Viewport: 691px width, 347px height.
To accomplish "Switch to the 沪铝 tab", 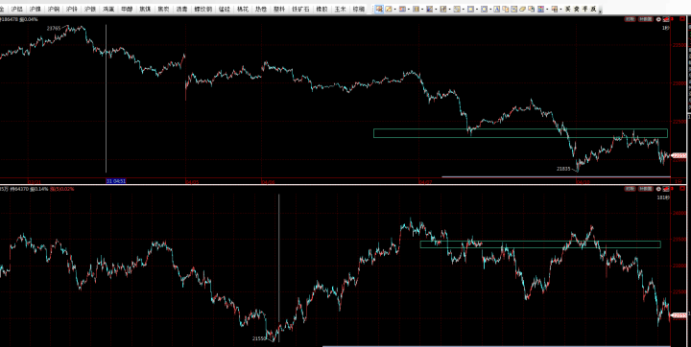I will coord(16,9).
